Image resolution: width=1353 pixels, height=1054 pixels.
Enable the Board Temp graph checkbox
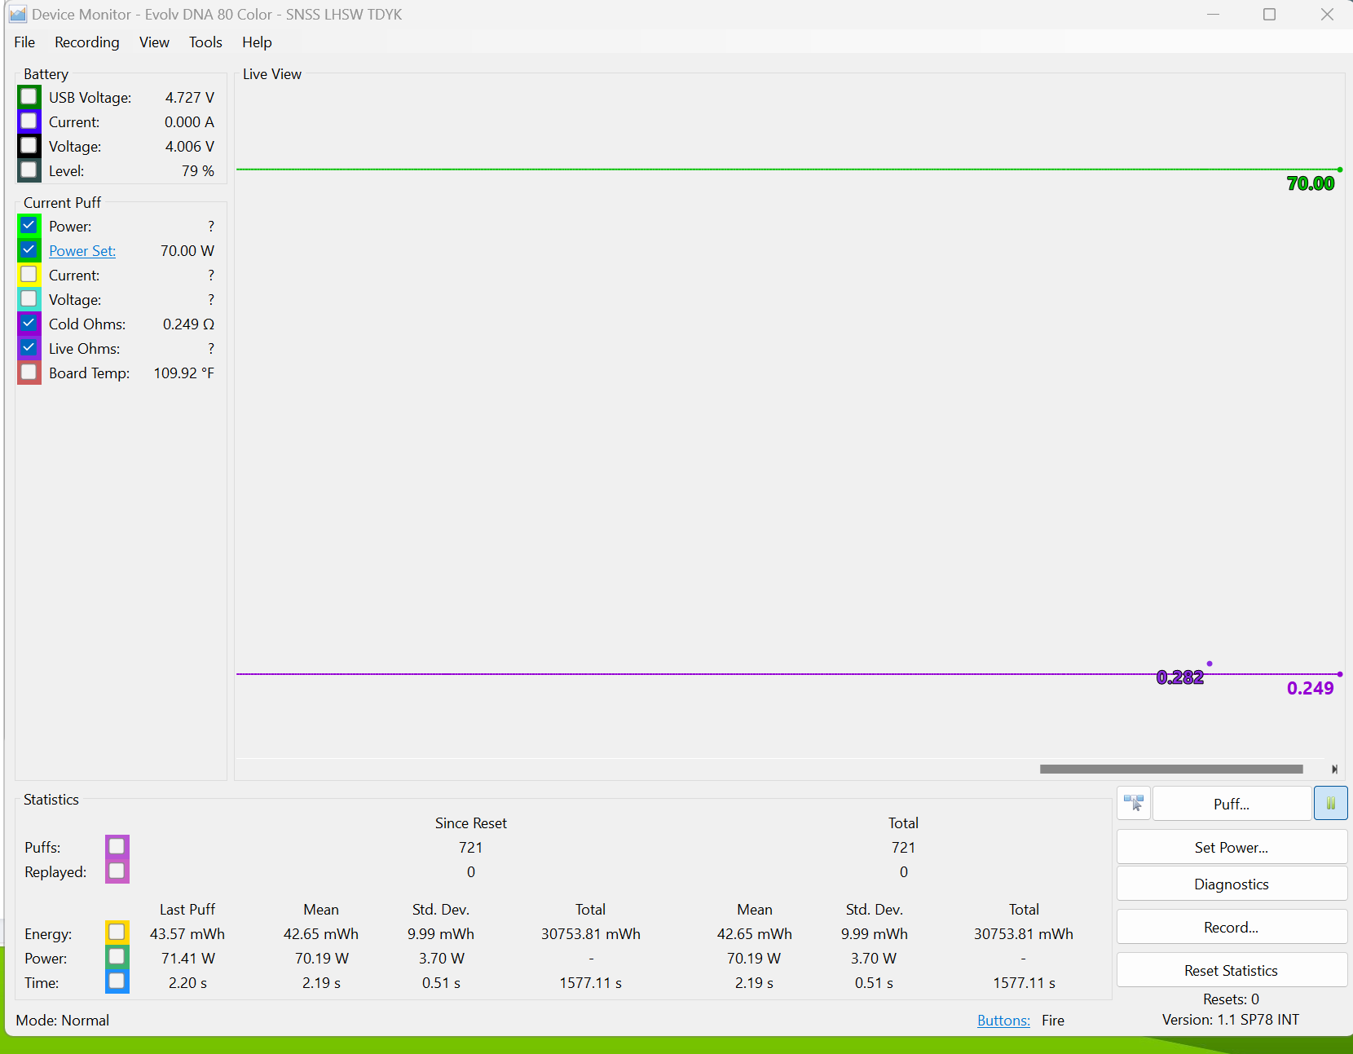pos(29,373)
